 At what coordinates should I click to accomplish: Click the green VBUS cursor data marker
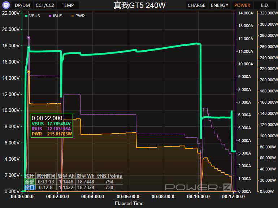[x=29, y=47]
